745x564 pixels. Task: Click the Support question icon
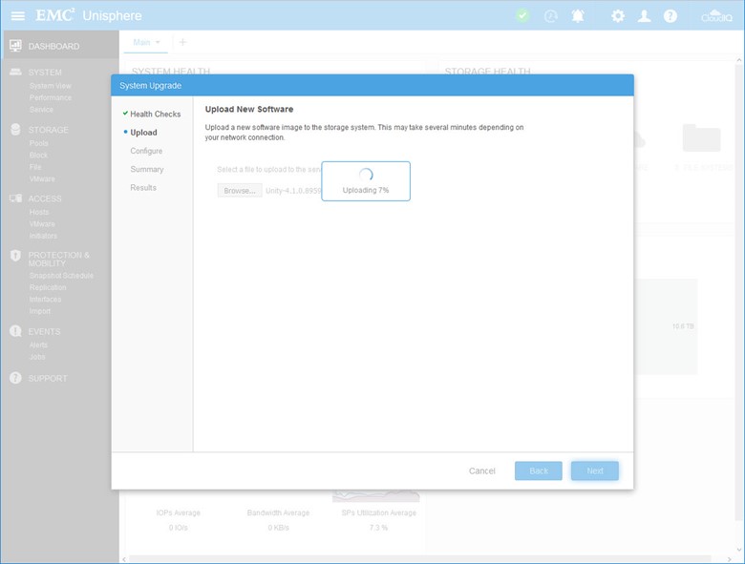(15, 378)
